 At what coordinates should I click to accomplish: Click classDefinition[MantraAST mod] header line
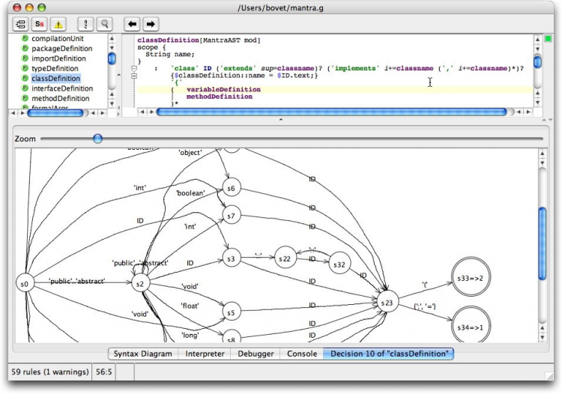(199, 40)
